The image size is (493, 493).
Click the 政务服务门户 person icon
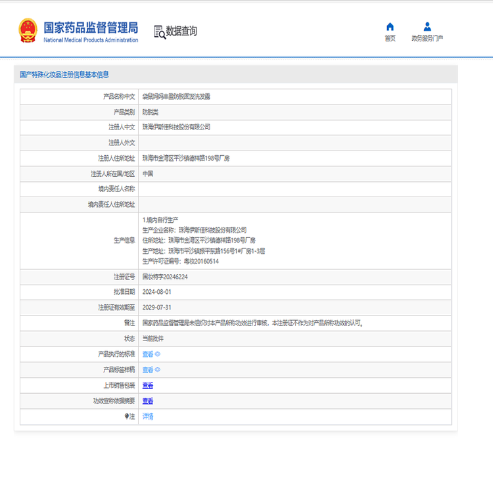pyautogui.click(x=427, y=27)
